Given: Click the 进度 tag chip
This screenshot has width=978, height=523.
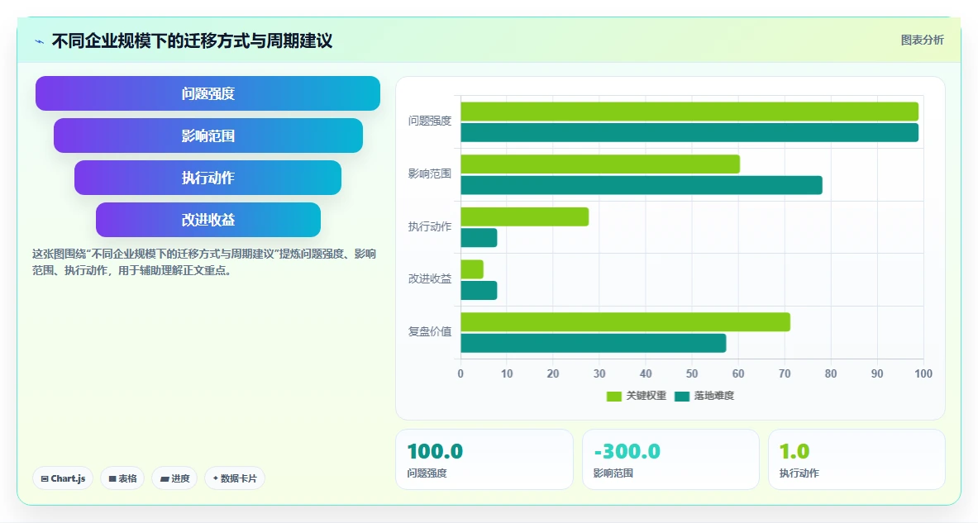Looking at the screenshot, I should click(x=174, y=478).
